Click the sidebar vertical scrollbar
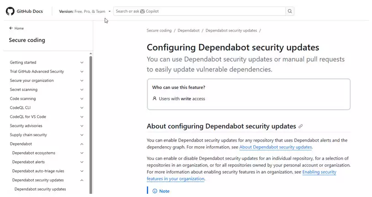This screenshot has width=372, height=197. 90,125
